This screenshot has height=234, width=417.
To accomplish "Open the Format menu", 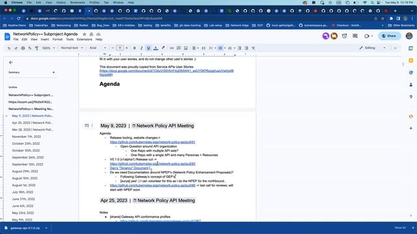I will coord(57,39).
